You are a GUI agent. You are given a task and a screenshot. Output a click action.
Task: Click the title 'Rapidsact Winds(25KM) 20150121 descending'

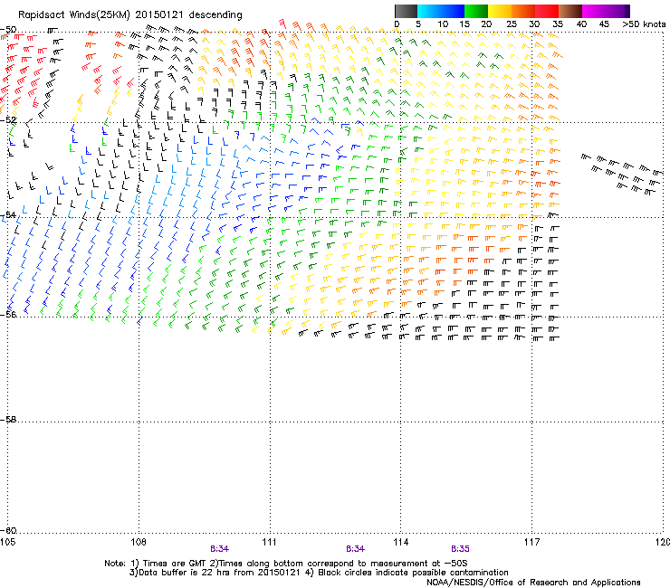pos(130,15)
